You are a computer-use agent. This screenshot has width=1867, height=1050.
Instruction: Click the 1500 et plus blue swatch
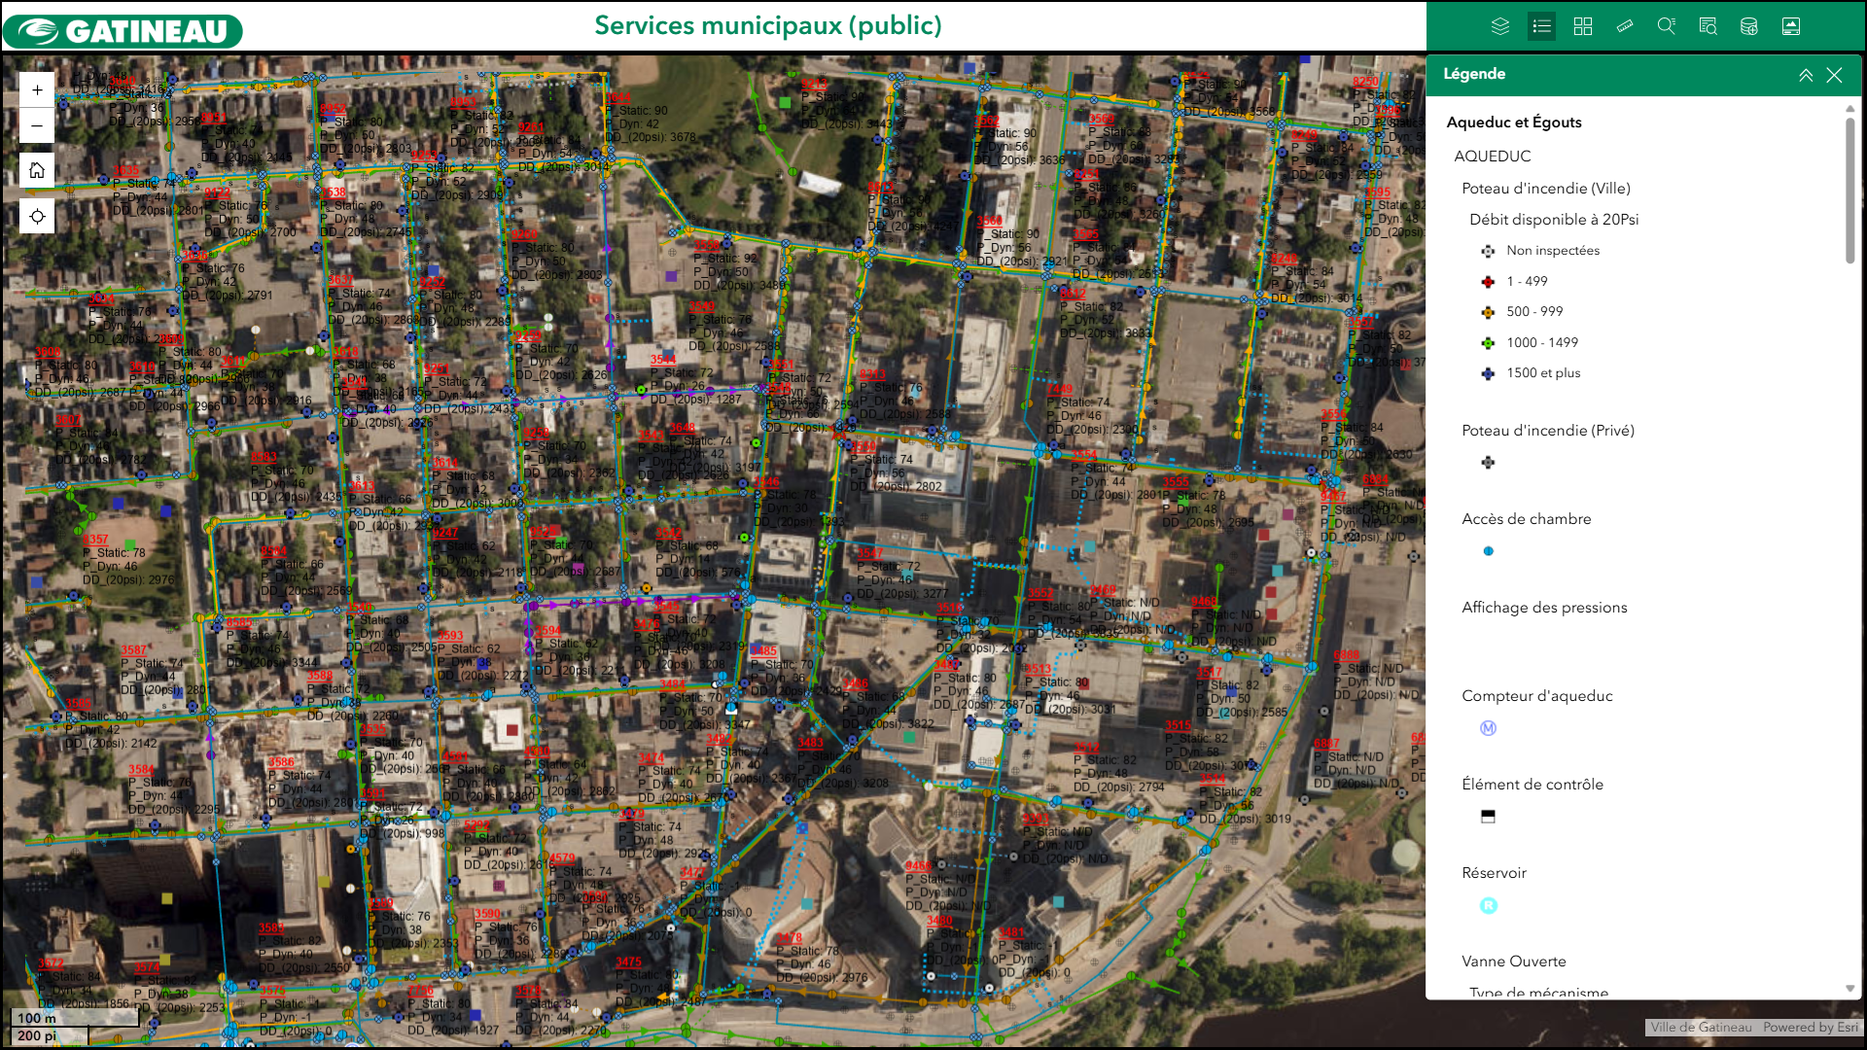(x=1488, y=373)
